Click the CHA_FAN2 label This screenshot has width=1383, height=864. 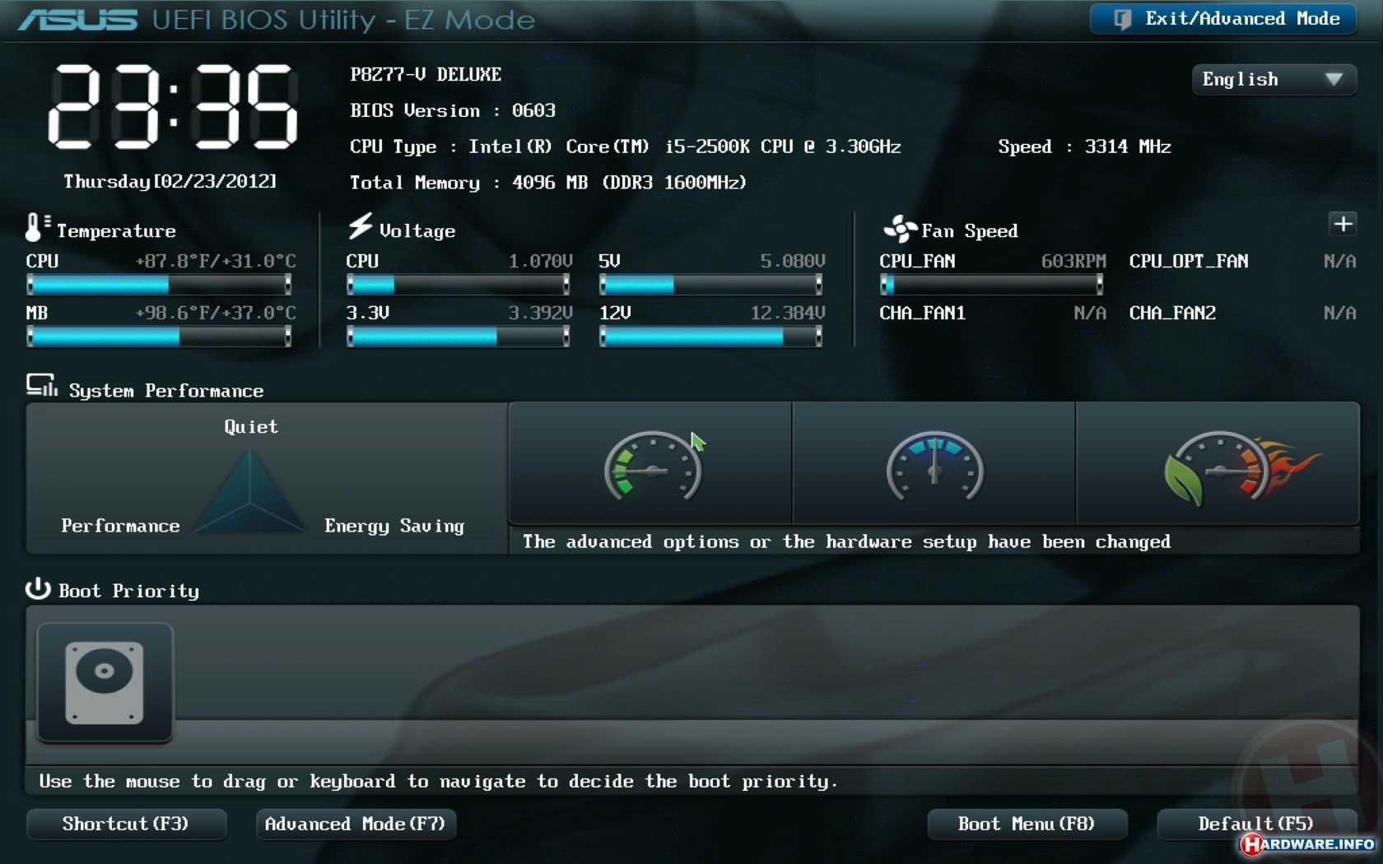coord(1172,313)
